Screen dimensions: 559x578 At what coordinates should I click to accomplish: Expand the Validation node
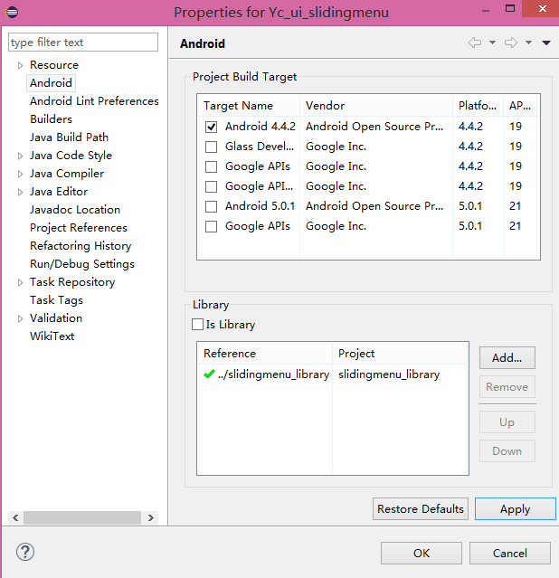[20, 319]
